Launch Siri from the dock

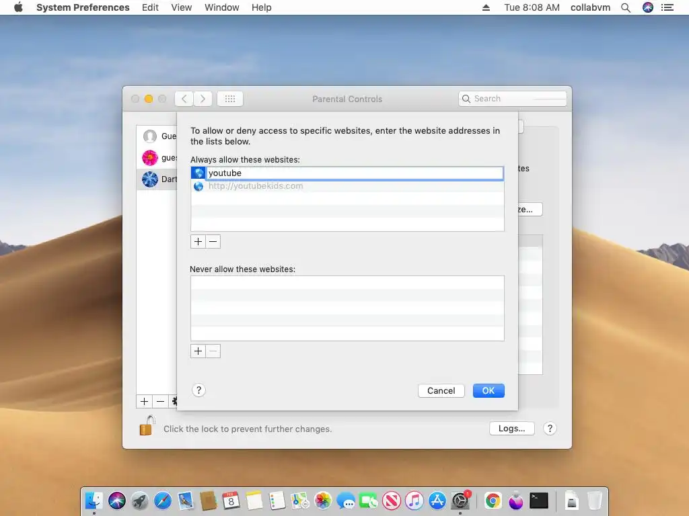tap(117, 501)
